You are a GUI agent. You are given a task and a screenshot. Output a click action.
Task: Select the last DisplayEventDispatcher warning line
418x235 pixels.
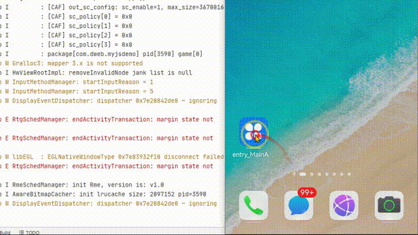[108, 204]
